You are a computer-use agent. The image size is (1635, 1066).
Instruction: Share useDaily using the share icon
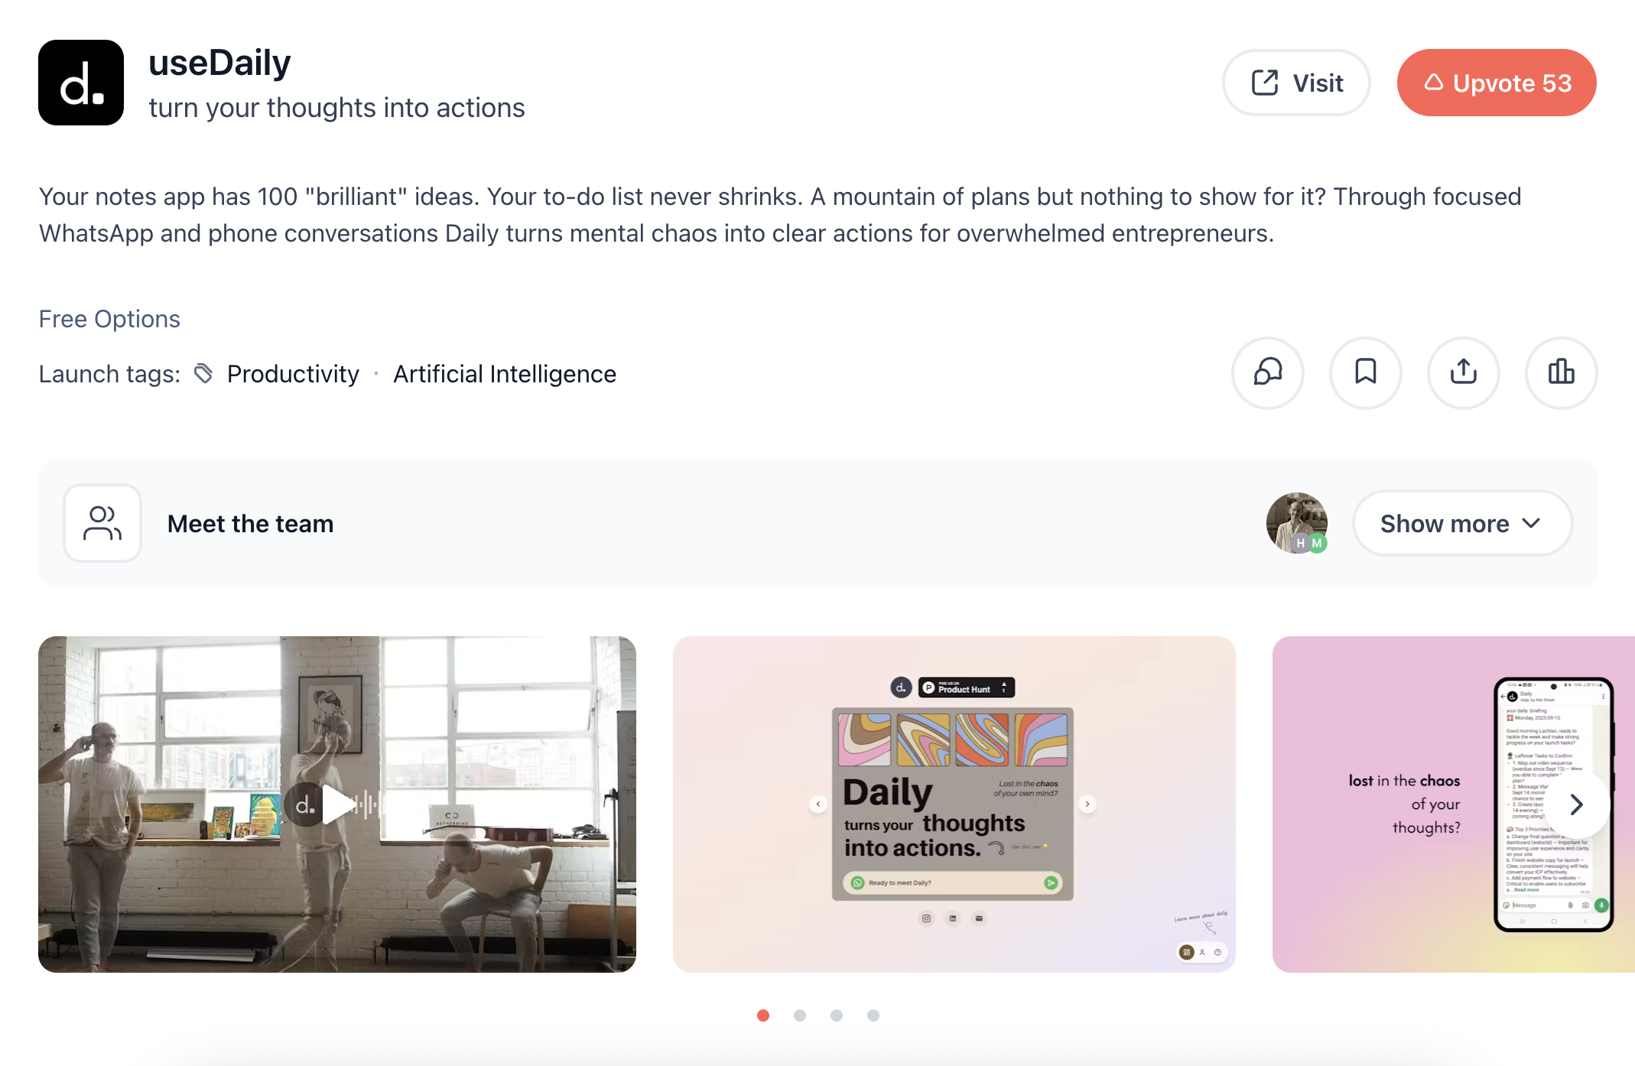[x=1463, y=373]
